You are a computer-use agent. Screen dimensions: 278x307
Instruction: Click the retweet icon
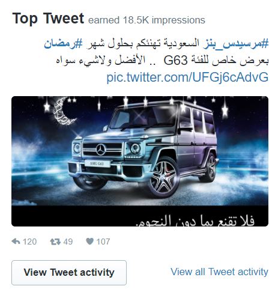pos(55,242)
